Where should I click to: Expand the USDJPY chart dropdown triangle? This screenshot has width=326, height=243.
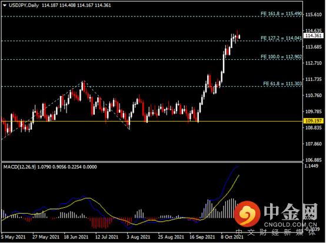tap(5, 5)
